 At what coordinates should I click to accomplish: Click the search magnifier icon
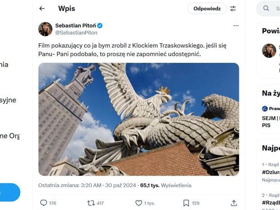click(266, 8)
